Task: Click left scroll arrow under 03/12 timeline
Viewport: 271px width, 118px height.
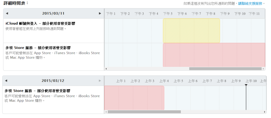Action: pos(106,112)
